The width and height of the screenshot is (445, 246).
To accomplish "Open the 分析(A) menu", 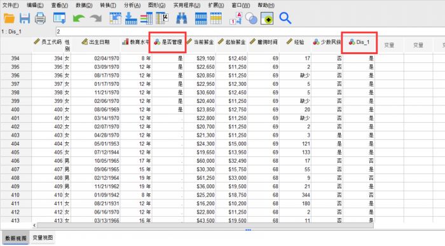I will (132, 5).
